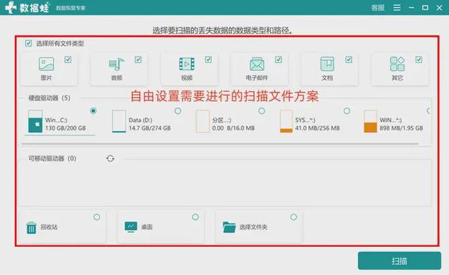Open the hamburger menu in title bar
The height and width of the screenshot is (275, 449).
[397, 7]
